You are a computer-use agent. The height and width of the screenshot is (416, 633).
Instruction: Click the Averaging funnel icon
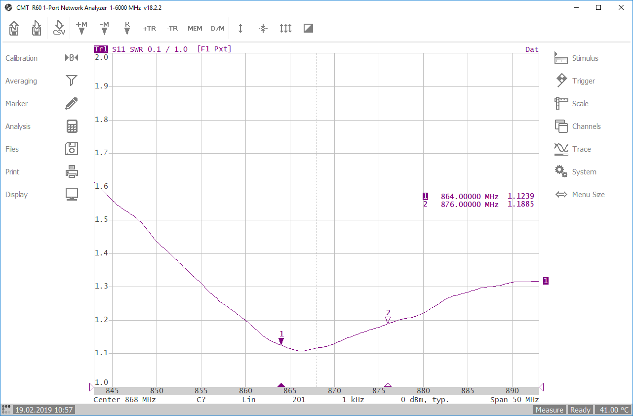pyautogui.click(x=72, y=81)
